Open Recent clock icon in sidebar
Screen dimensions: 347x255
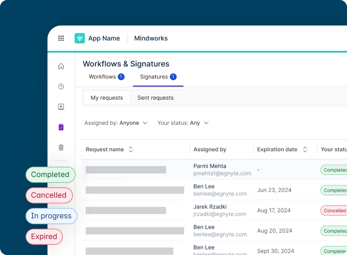[x=61, y=87]
